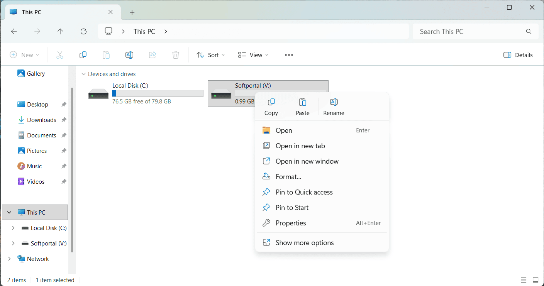Image resolution: width=544 pixels, height=286 pixels.
Task: Unpin Pictures pin icon
Action: [64, 151]
